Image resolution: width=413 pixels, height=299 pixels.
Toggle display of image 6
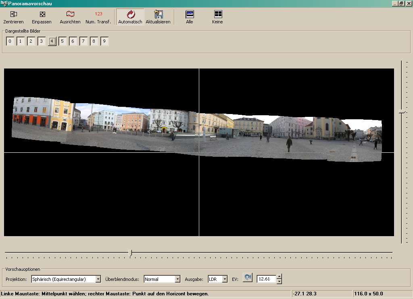point(73,41)
